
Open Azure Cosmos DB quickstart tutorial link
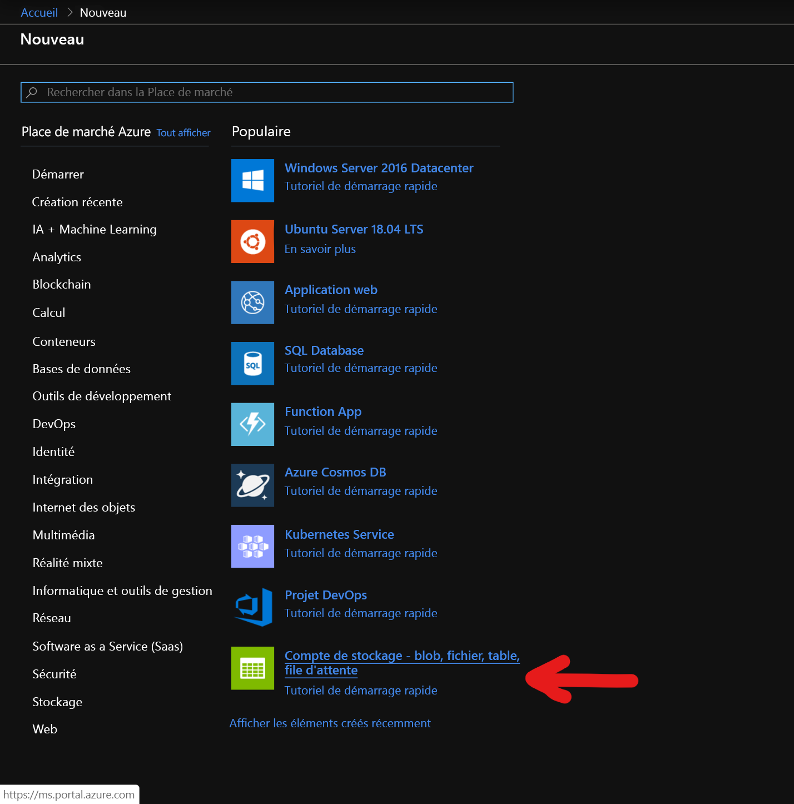[x=361, y=491]
